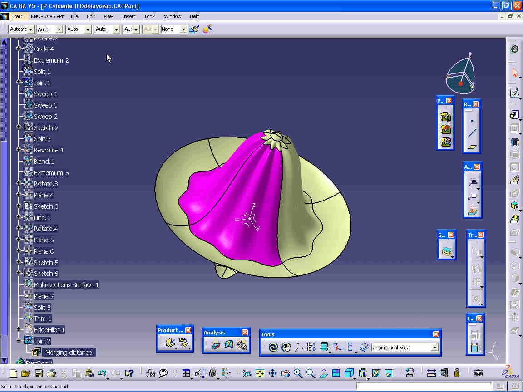The height and width of the screenshot is (392, 523).
Task: Open the Insert menu
Action: coord(129,16)
